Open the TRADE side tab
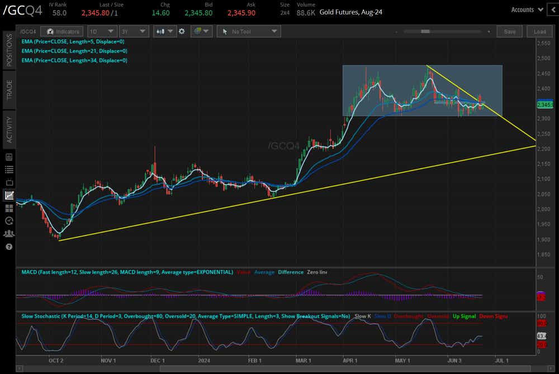The height and width of the screenshot is (374, 559). pyautogui.click(x=9, y=90)
